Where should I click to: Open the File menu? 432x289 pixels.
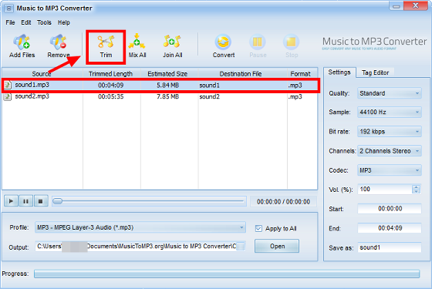10,22
